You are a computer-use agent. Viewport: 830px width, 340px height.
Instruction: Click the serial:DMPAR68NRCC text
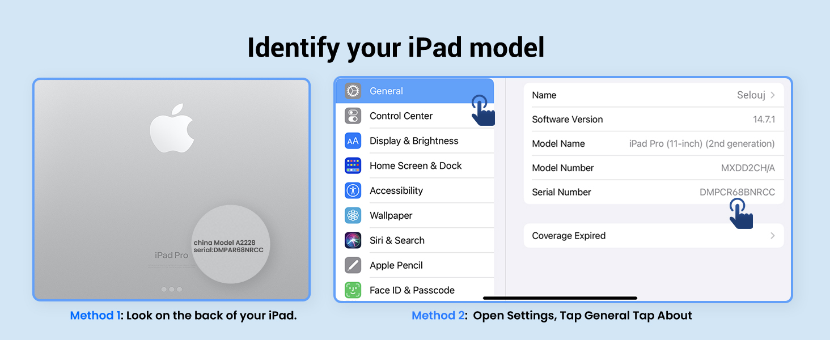[228, 250]
